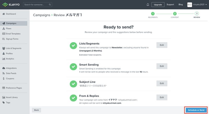Open Campaigns in the sidebar
The height and width of the screenshot is (114, 209).
point(14,23)
